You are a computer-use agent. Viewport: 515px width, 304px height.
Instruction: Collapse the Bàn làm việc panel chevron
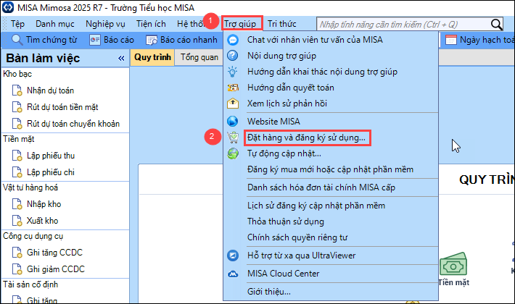(121, 59)
